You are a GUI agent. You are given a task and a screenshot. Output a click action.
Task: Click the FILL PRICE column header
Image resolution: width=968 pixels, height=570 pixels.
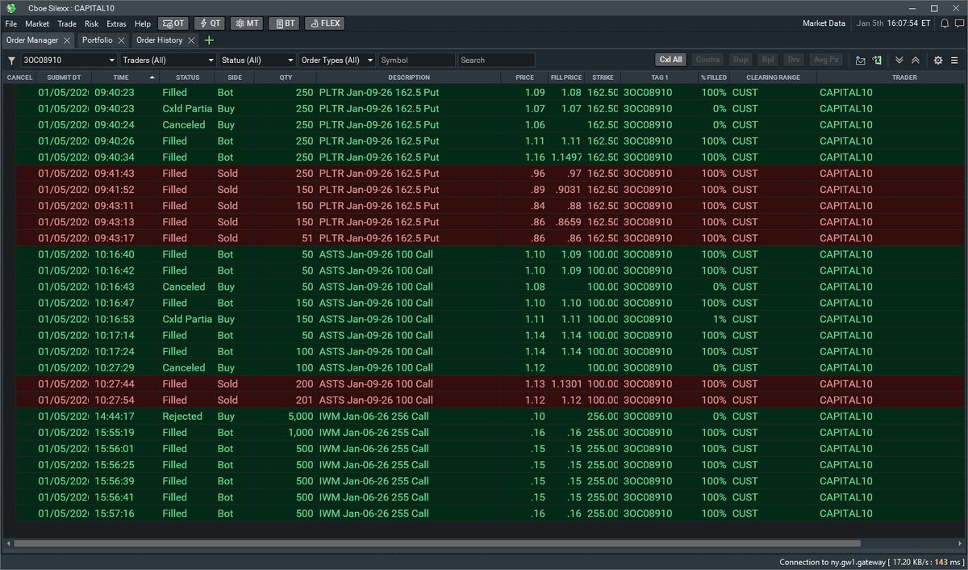coord(565,78)
